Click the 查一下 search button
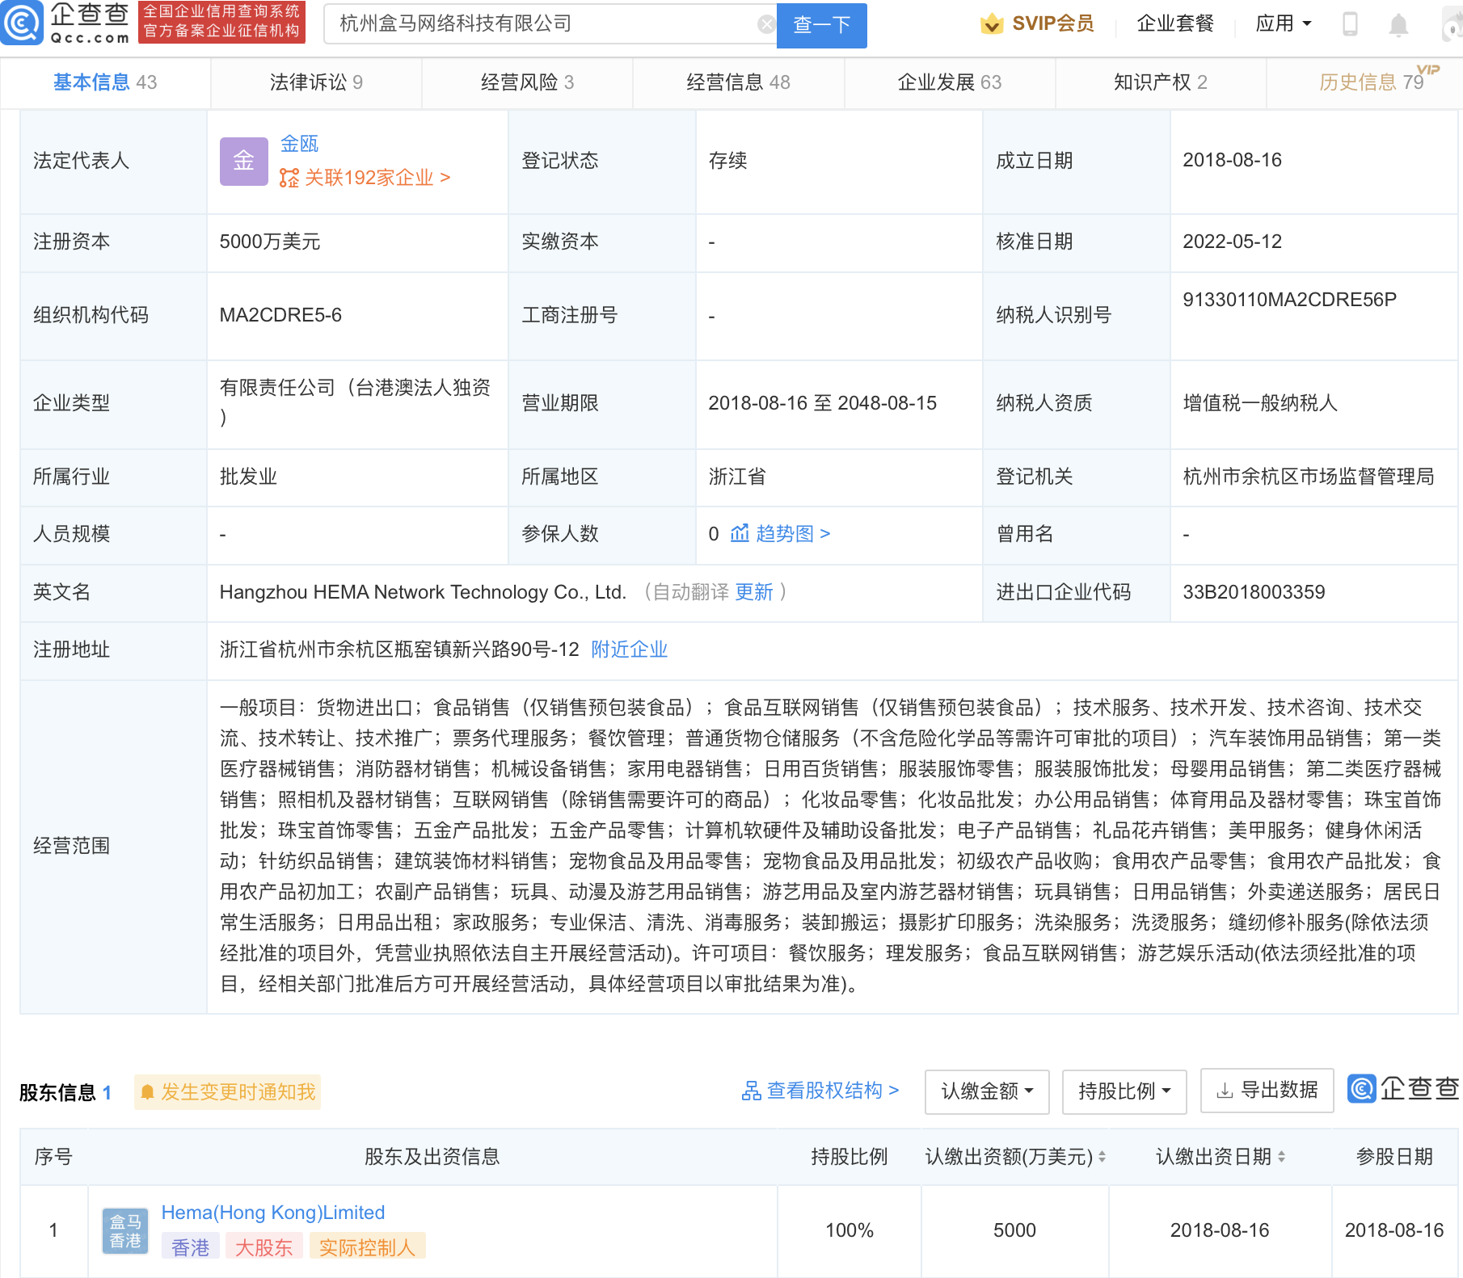 [x=822, y=25]
